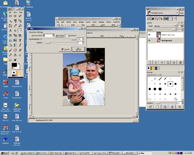Open the layer Mode Normal dropdown

pos(165,26)
